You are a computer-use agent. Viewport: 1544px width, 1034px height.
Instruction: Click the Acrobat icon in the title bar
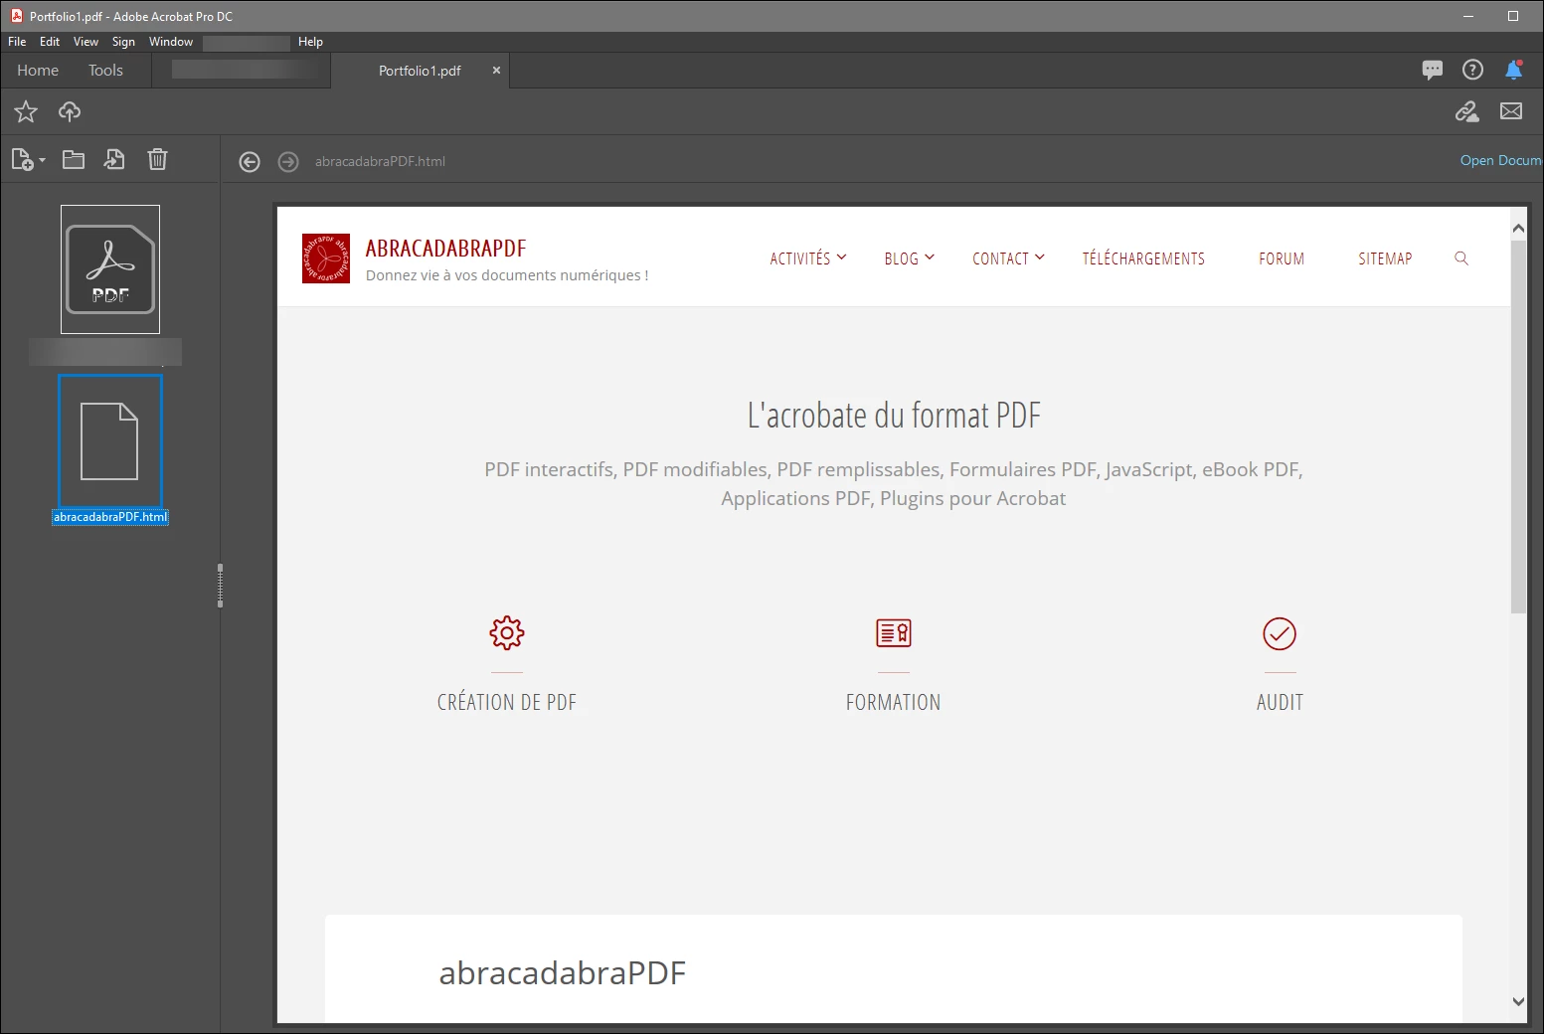click(17, 16)
